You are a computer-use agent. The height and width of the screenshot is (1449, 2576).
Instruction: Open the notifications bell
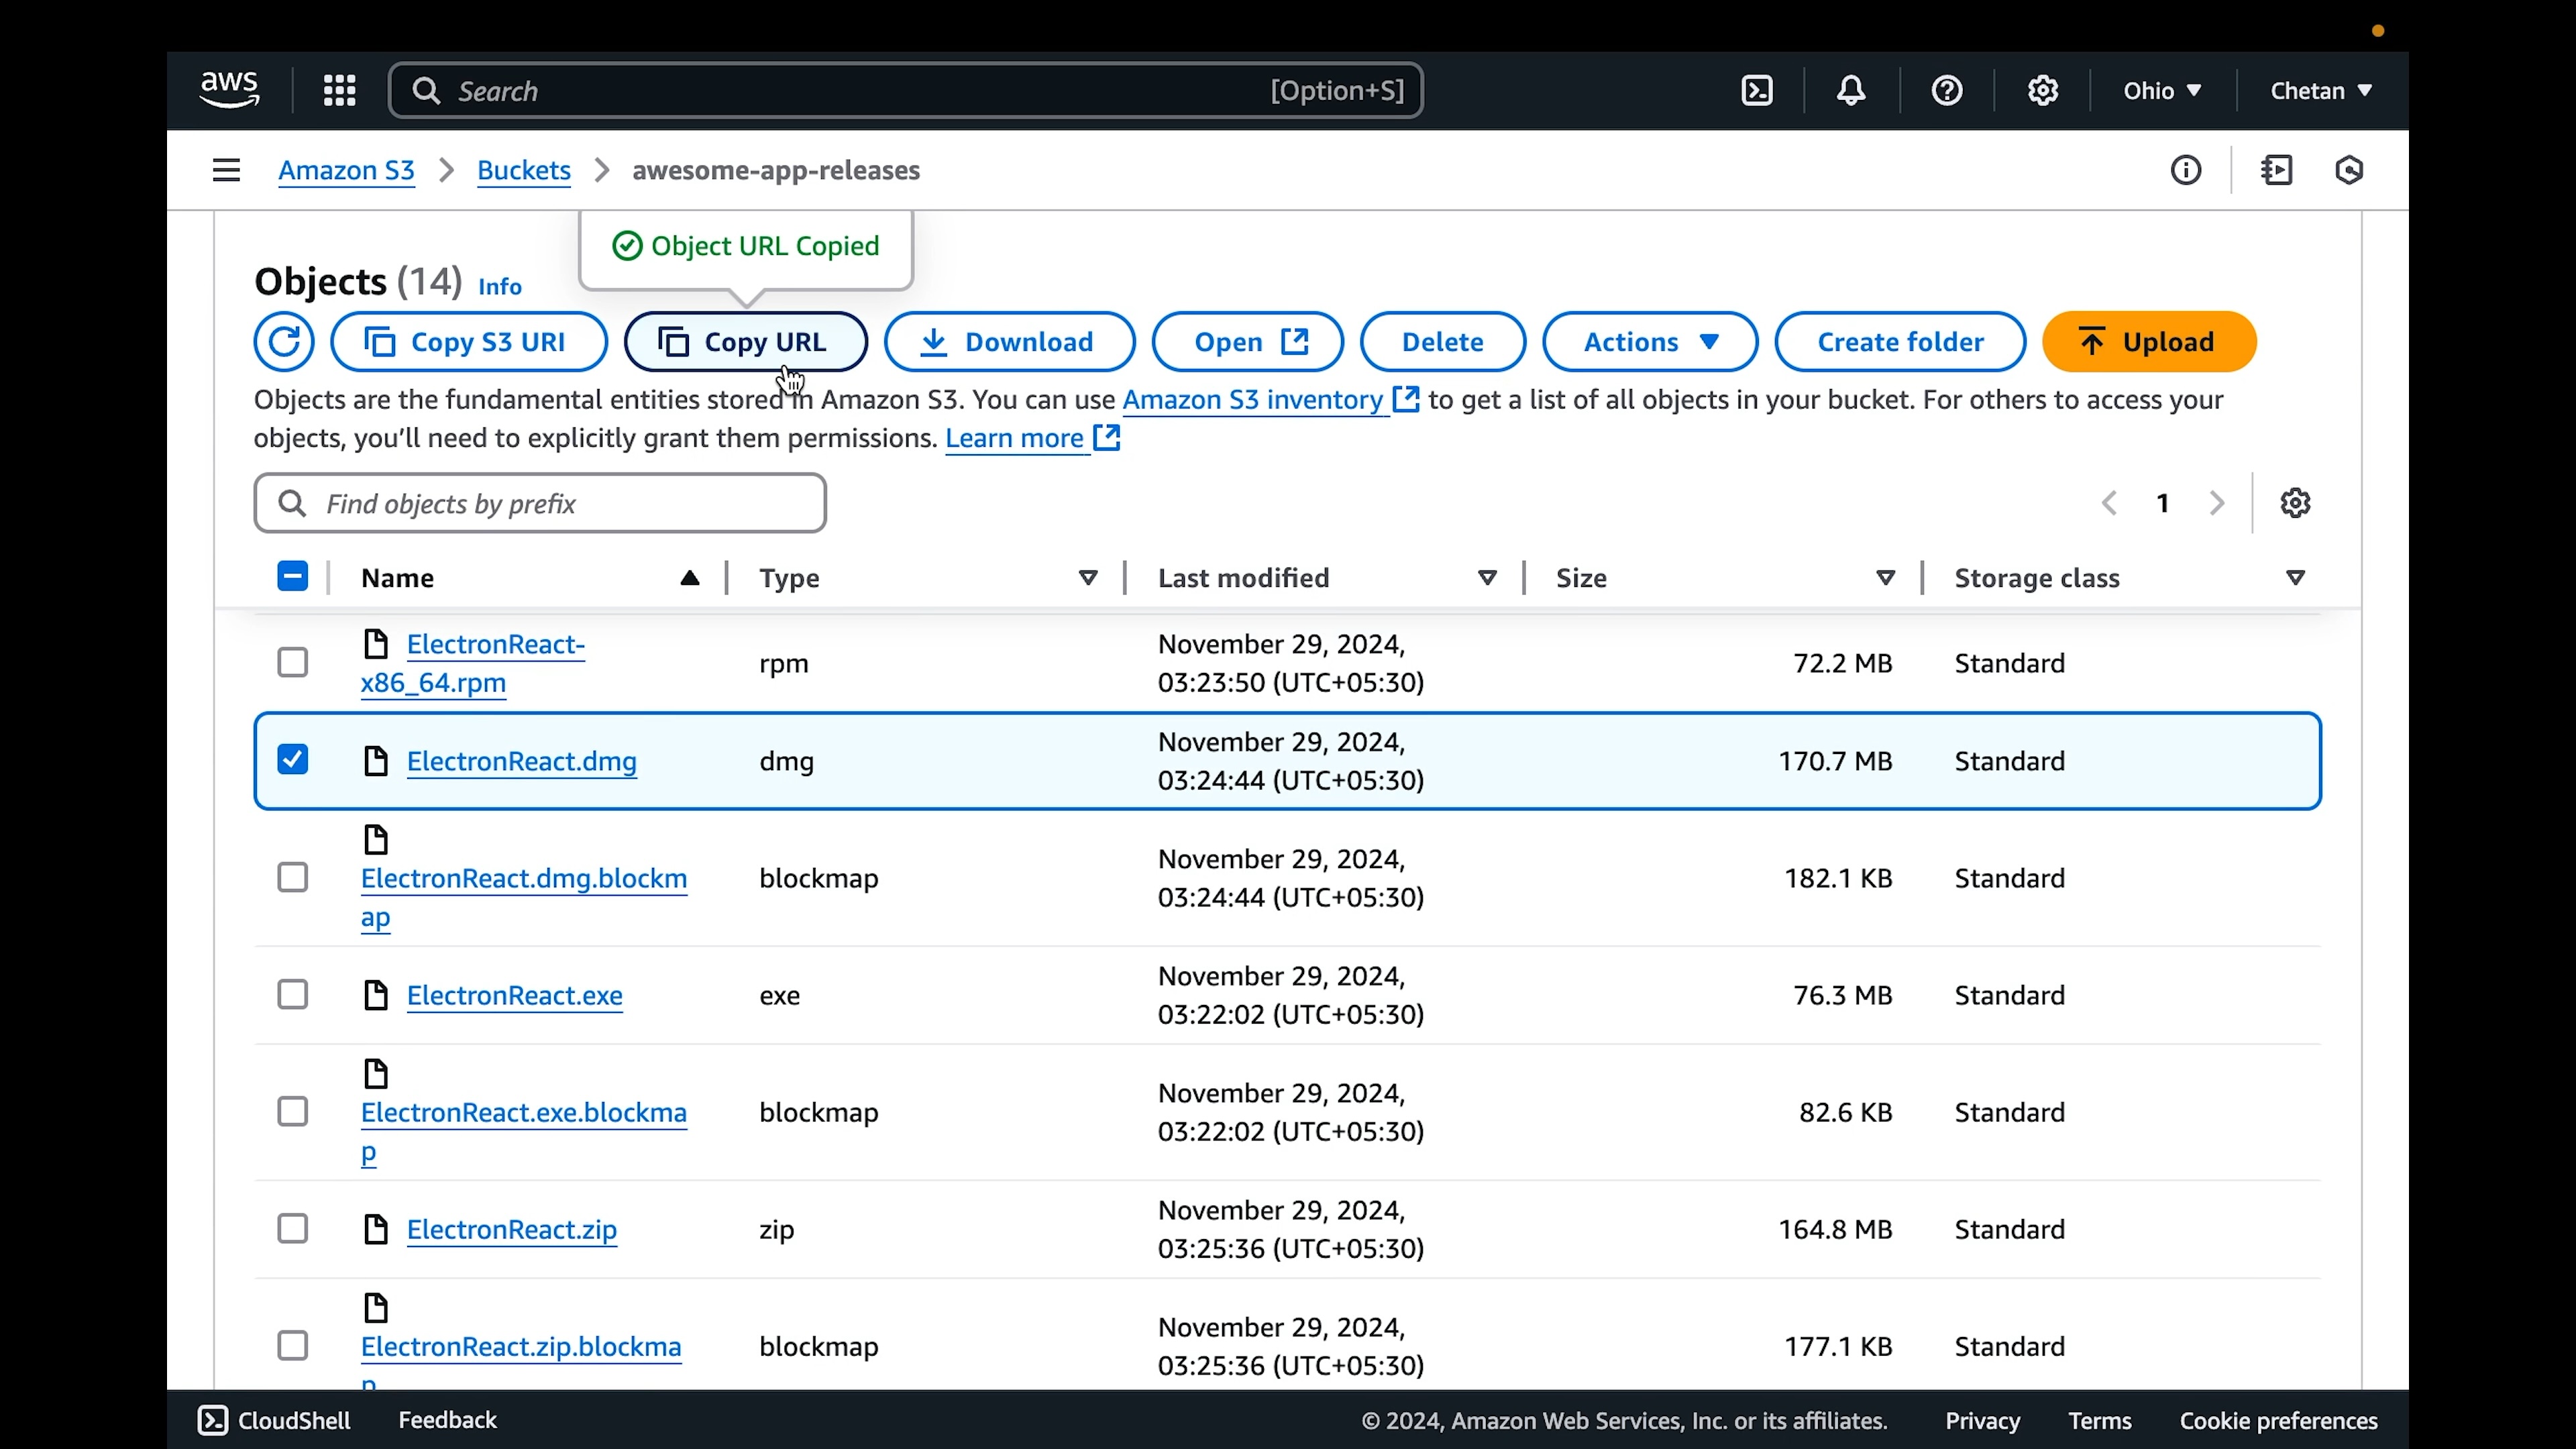coord(1851,91)
